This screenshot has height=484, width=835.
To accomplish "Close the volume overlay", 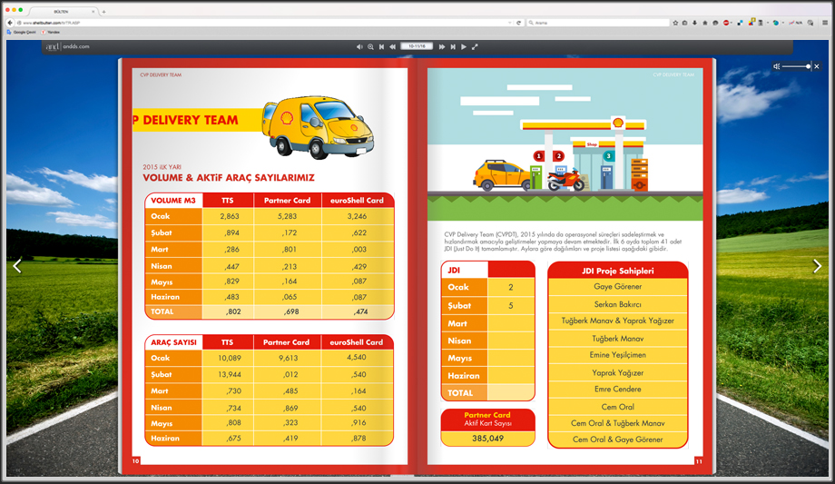I will pyautogui.click(x=817, y=66).
